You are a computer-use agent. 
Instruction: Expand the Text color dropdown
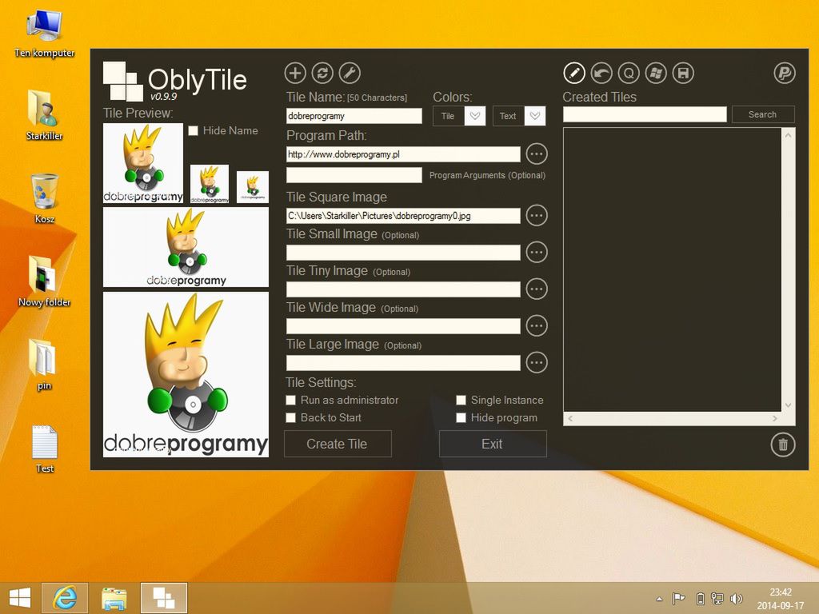[x=535, y=116]
